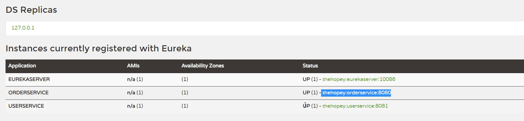
Task: Click the AMIs column header
Action: (133, 66)
